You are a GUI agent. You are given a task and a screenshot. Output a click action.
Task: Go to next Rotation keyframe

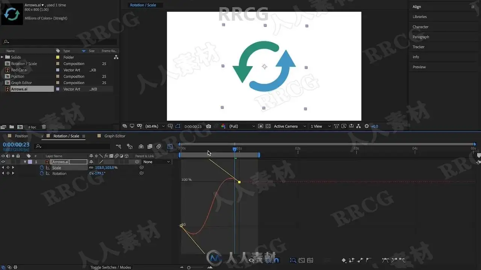(x=13, y=173)
